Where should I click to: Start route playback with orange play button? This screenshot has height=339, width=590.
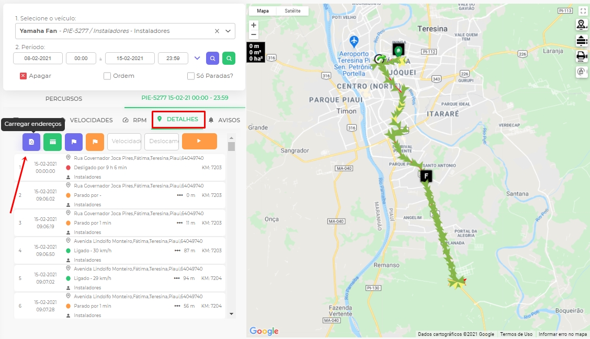[199, 142]
